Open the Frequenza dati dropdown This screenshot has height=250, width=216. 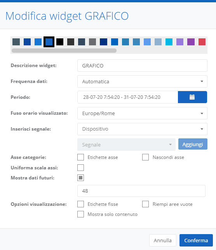[x=142, y=81]
